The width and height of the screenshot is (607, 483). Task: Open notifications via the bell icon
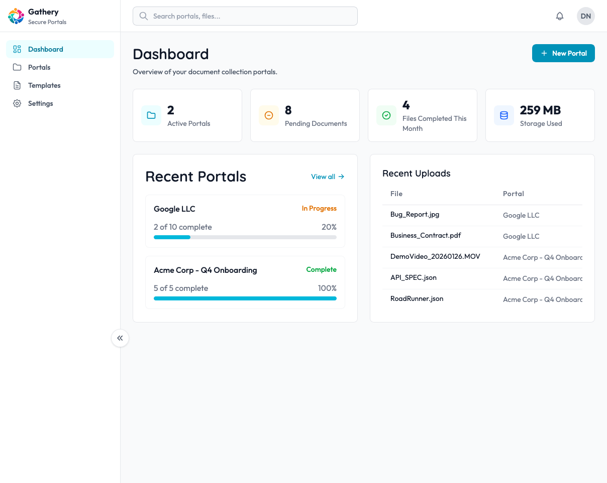tap(560, 16)
